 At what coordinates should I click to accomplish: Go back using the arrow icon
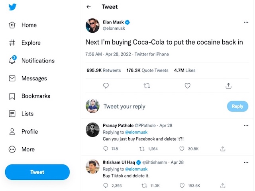(88, 7)
